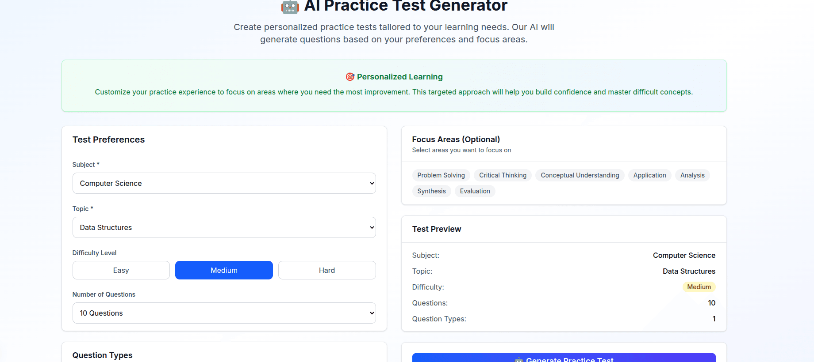The height and width of the screenshot is (362, 814).
Task: Click the Question Types section heading
Action: tap(103, 355)
